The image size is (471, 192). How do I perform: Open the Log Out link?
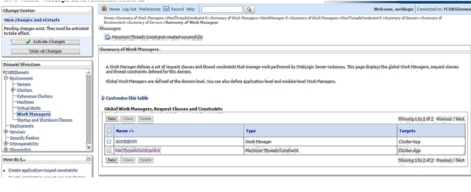[x=129, y=9]
